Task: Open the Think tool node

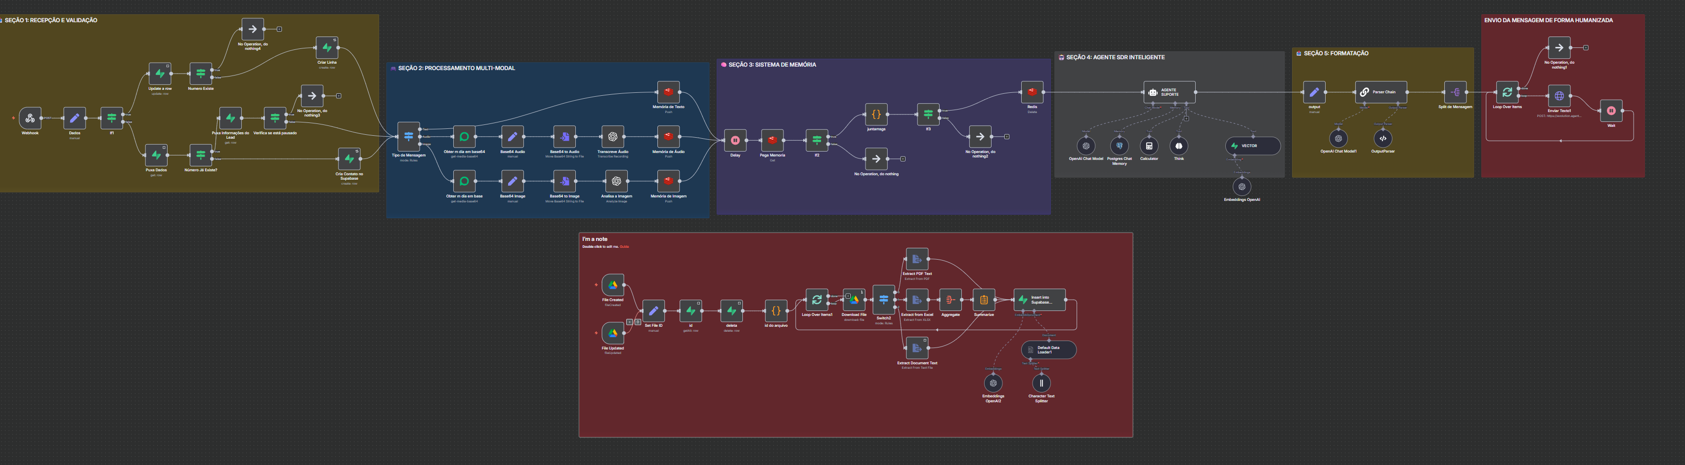Action: pos(1178,146)
